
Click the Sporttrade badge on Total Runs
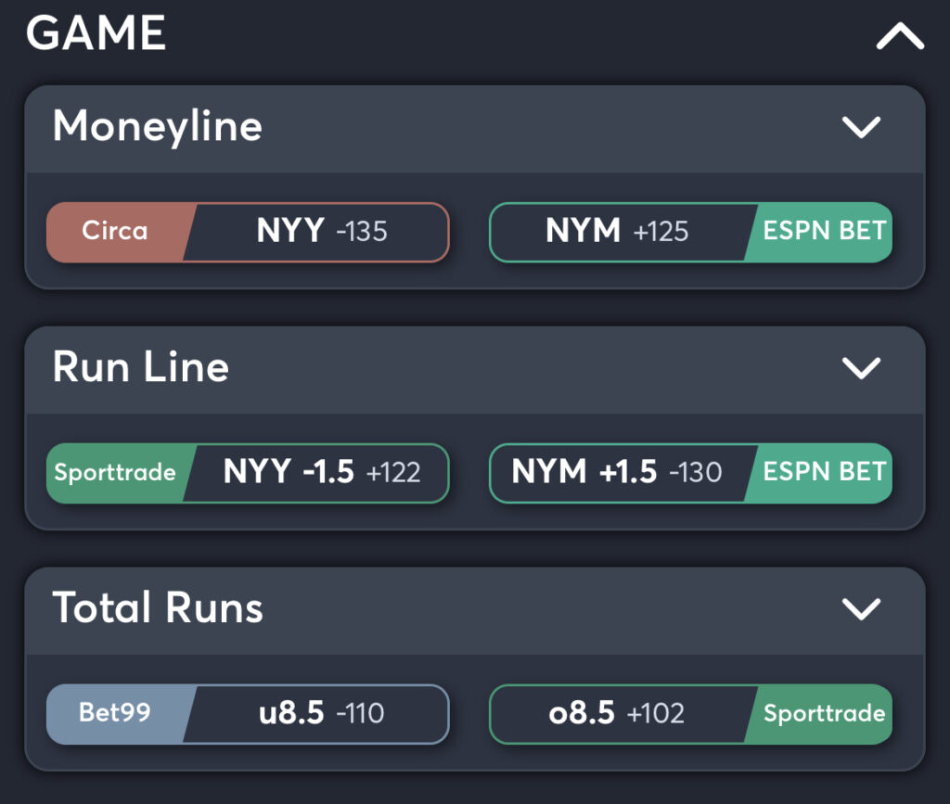[822, 714]
